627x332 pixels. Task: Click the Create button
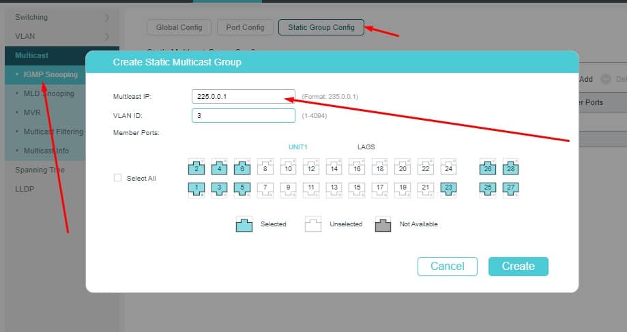(x=519, y=267)
